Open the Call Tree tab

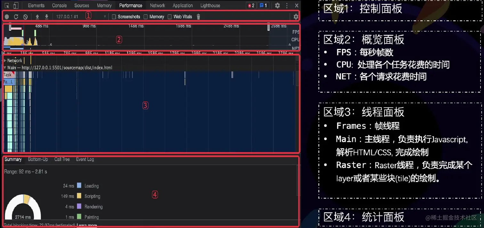pos(62,159)
